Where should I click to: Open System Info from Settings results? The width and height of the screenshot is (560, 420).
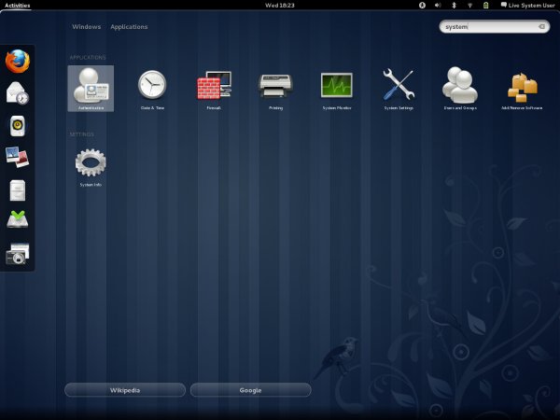(x=91, y=164)
